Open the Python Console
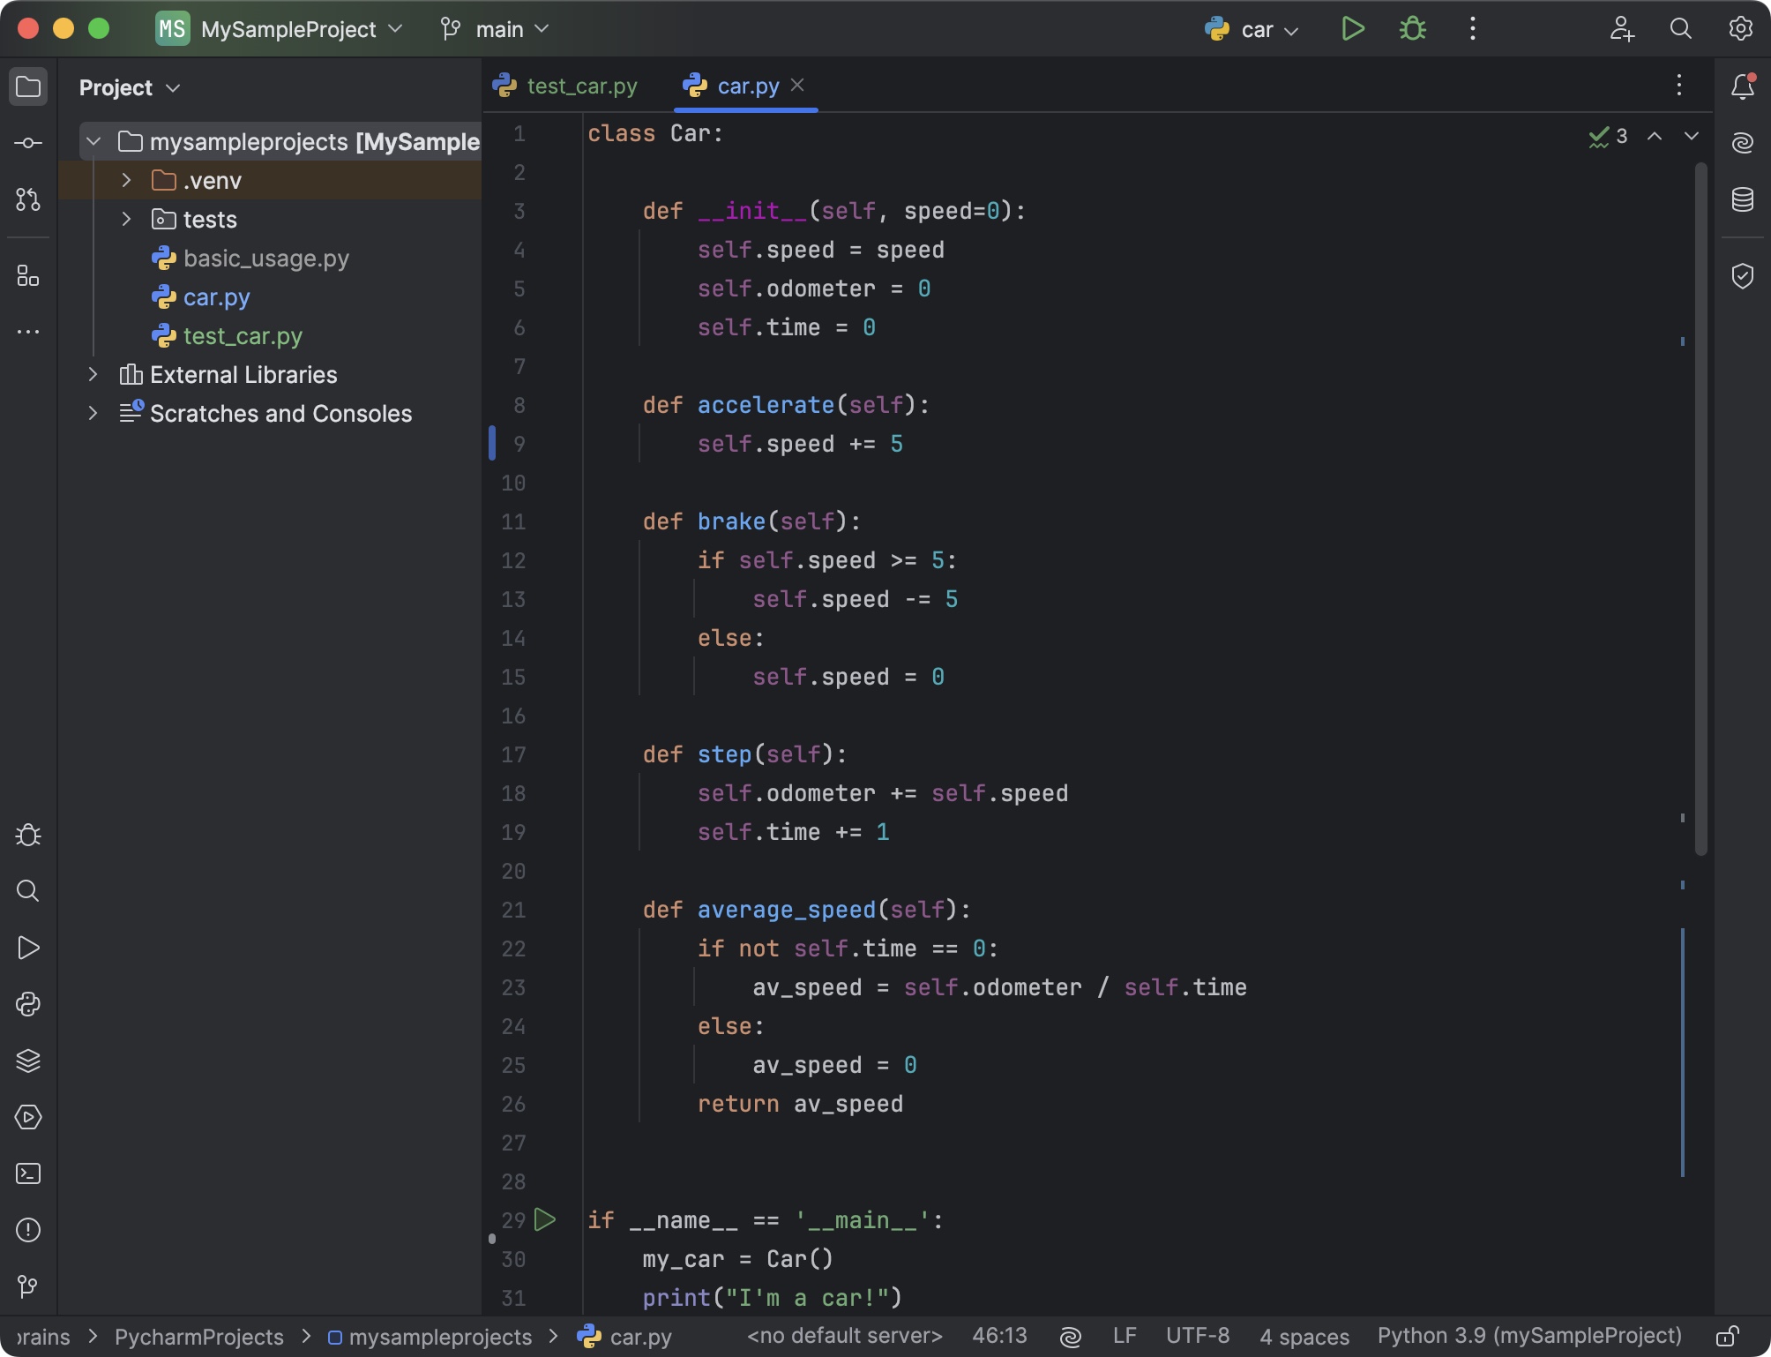The width and height of the screenshot is (1771, 1357). pyautogui.click(x=27, y=1004)
